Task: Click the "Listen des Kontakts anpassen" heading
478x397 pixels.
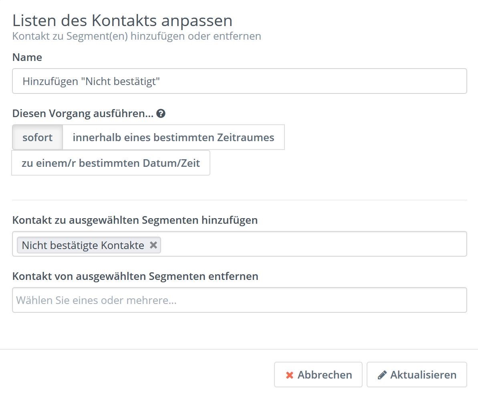Action: pyautogui.click(x=122, y=20)
